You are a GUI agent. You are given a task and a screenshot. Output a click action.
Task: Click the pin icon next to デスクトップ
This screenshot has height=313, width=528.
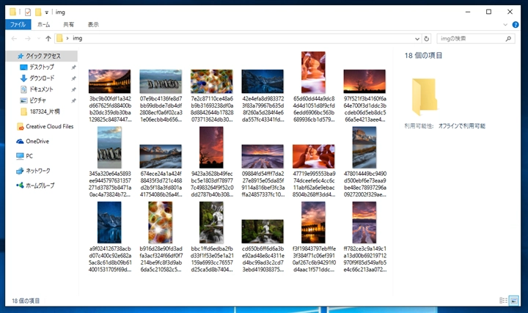[x=73, y=67]
